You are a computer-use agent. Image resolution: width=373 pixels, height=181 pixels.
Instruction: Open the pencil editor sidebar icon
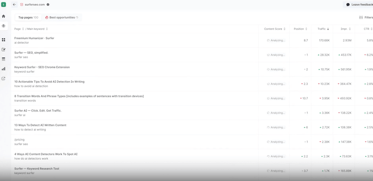[x=3, y=49]
